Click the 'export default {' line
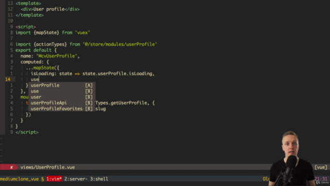The width and height of the screenshot is (330, 186). click(x=36, y=50)
